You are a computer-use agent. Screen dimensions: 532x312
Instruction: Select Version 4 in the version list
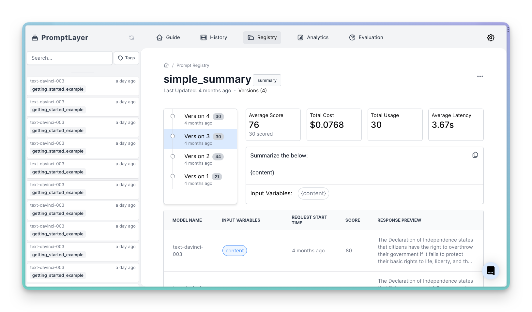click(200, 119)
